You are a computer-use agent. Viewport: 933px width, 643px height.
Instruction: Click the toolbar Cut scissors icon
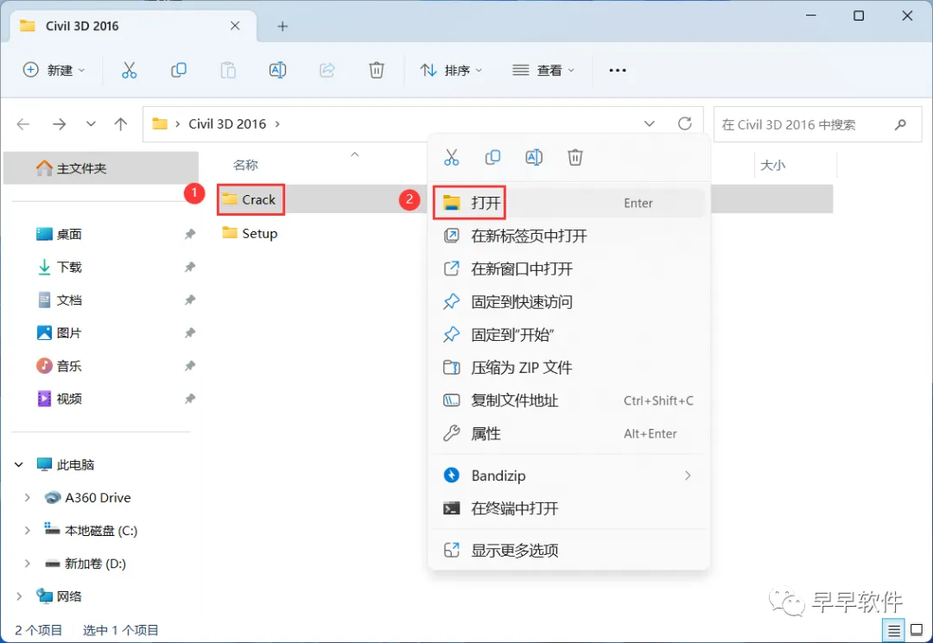coord(129,70)
